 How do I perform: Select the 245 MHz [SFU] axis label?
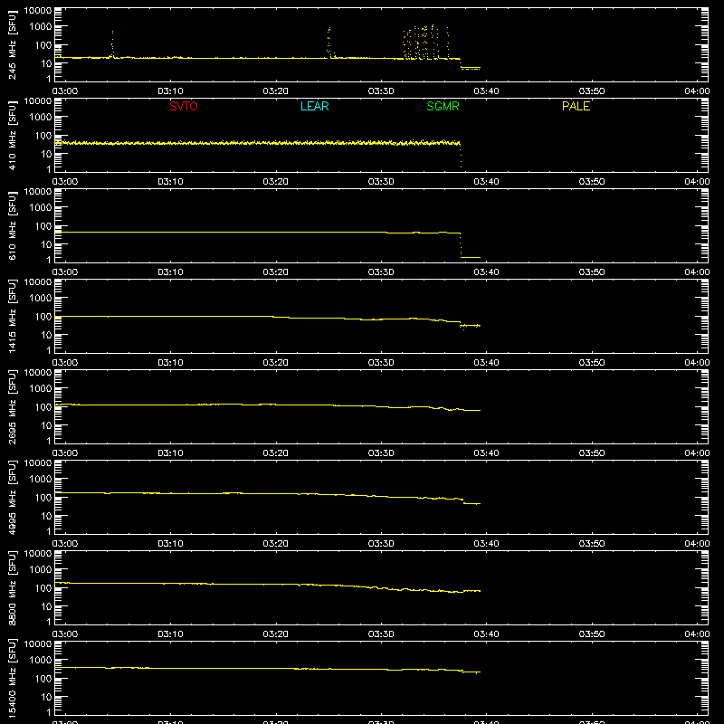coord(13,44)
